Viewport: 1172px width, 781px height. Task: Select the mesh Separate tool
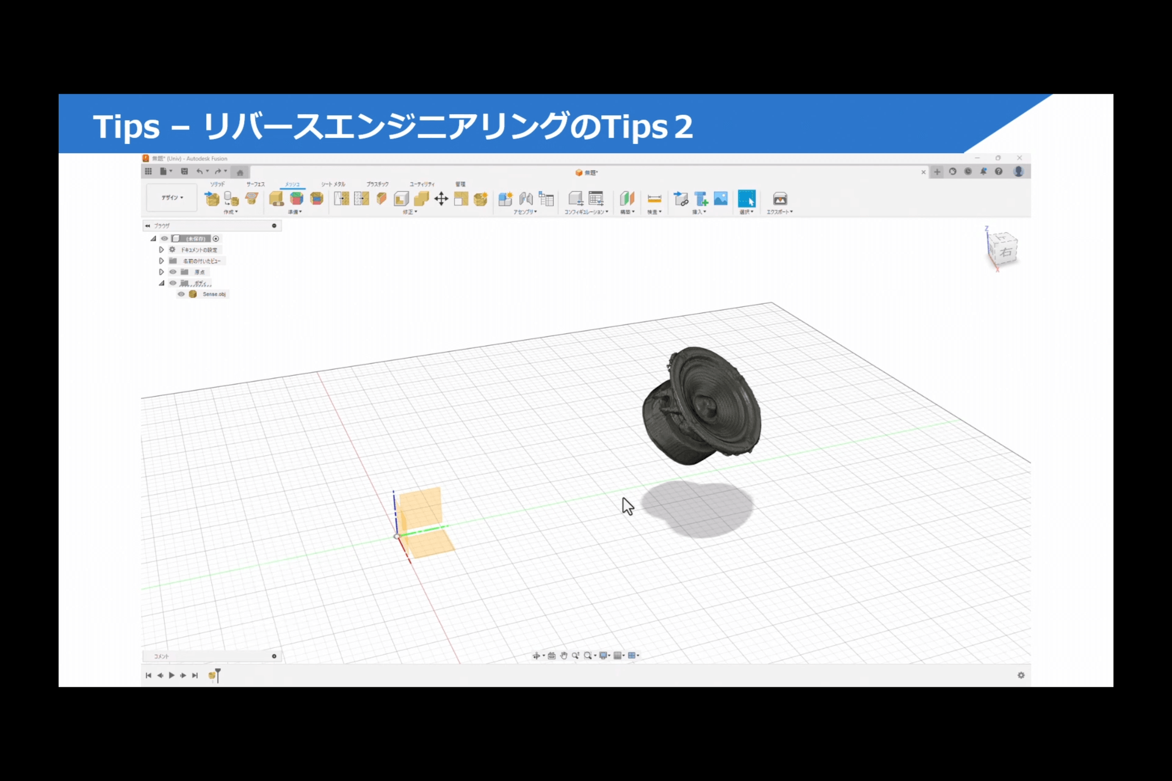click(461, 198)
